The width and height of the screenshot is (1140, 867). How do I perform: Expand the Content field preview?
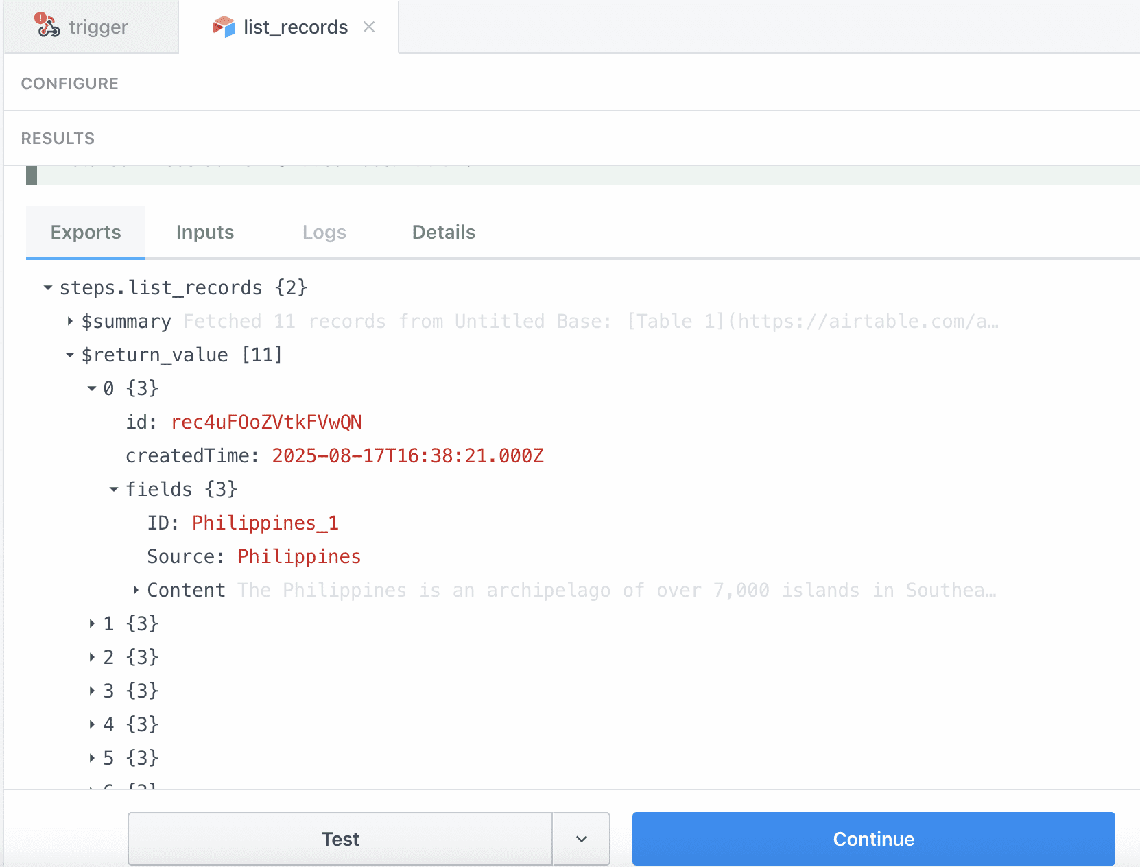tap(135, 590)
